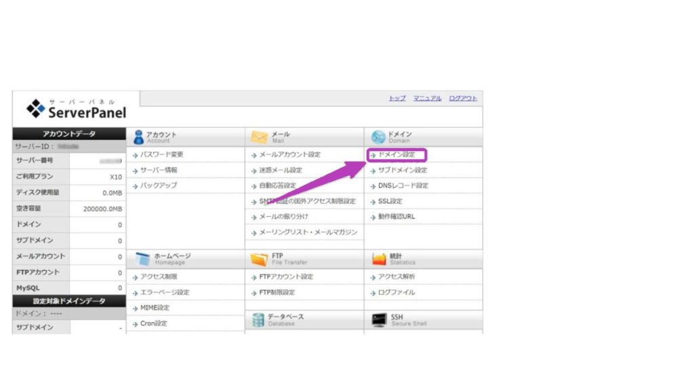Open FTPアカウント設定
The height and width of the screenshot is (390, 694).
pyautogui.click(x=286, y=277)
